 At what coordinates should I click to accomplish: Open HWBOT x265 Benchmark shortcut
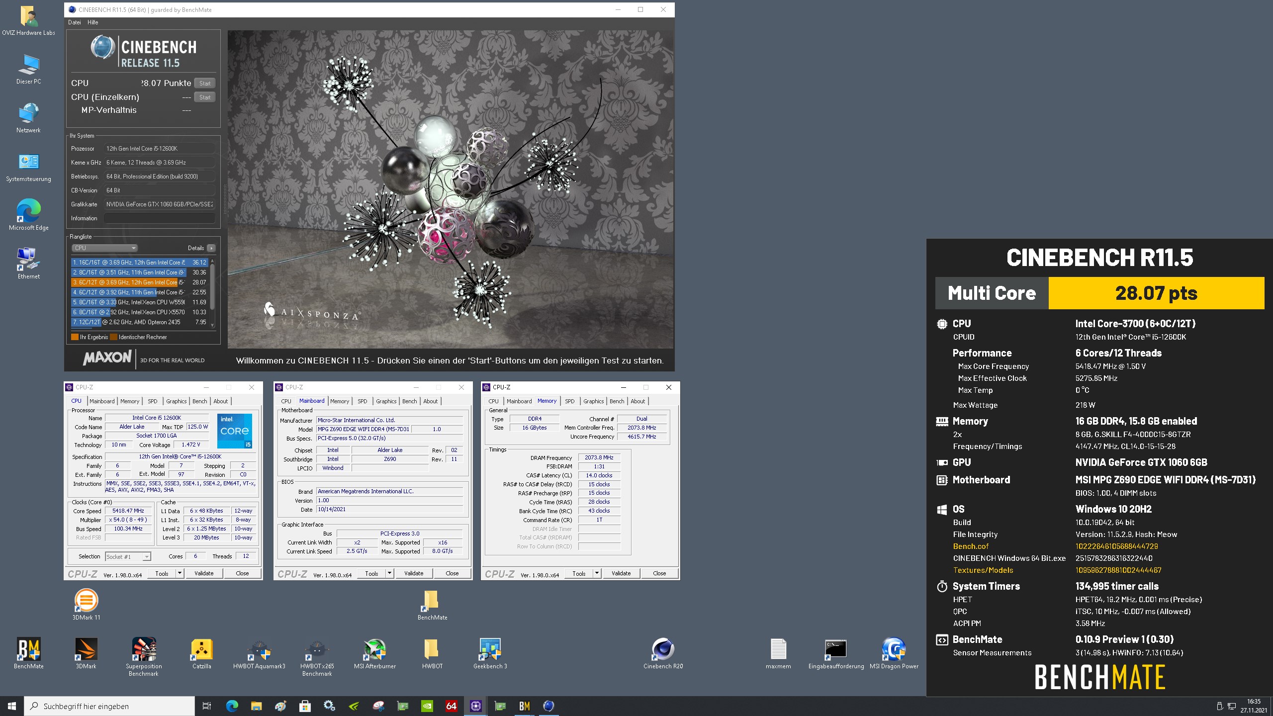coord(317,656)
